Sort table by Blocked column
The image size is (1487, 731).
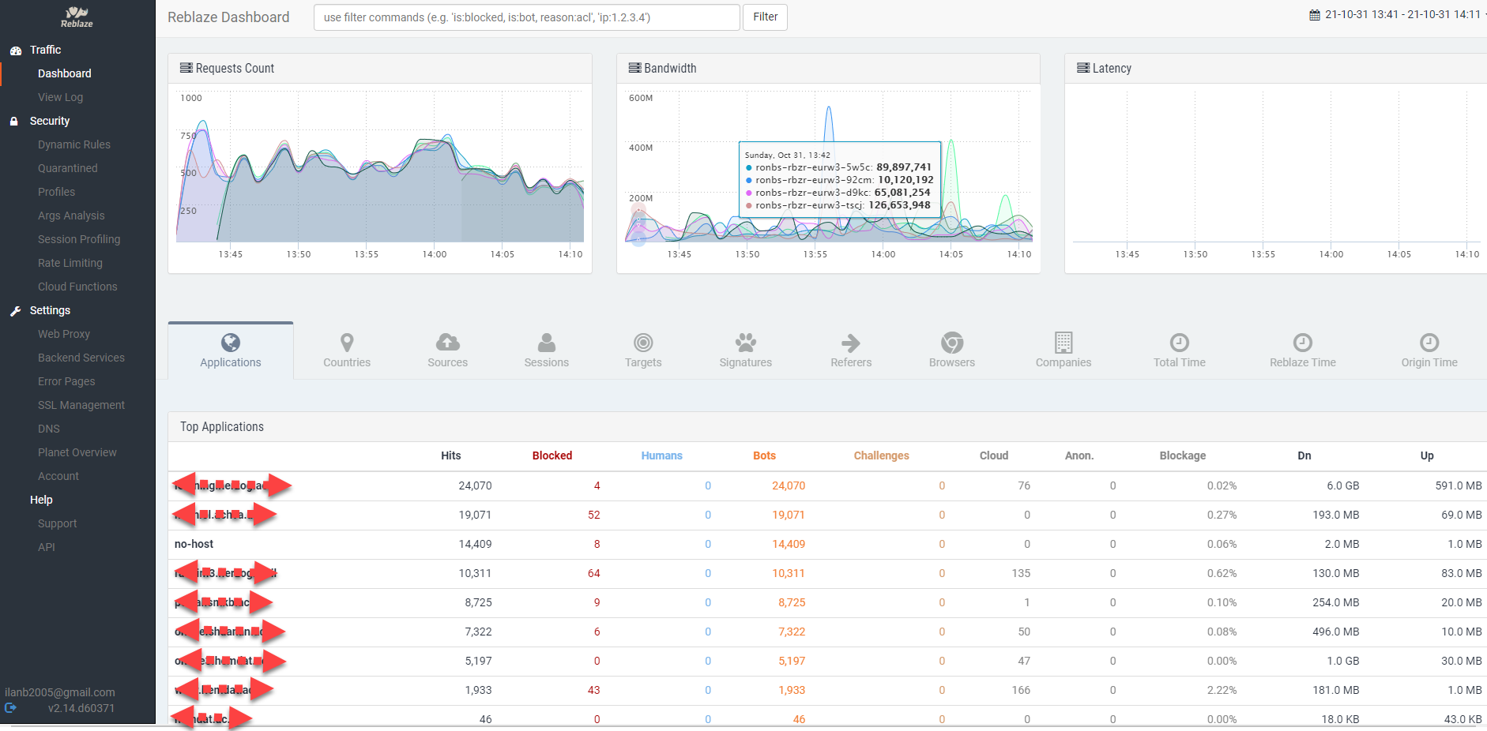coord(552,455)
